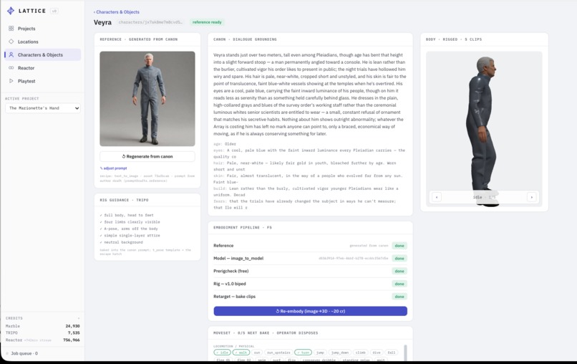Open the Active Project dropdown

tap(43, 108)
